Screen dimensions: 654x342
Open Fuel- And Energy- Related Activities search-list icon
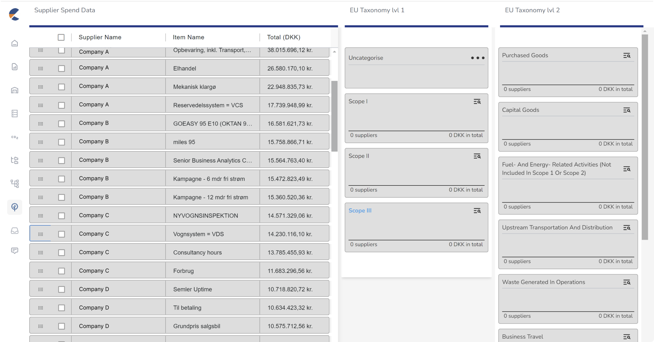tap(627, 169)
